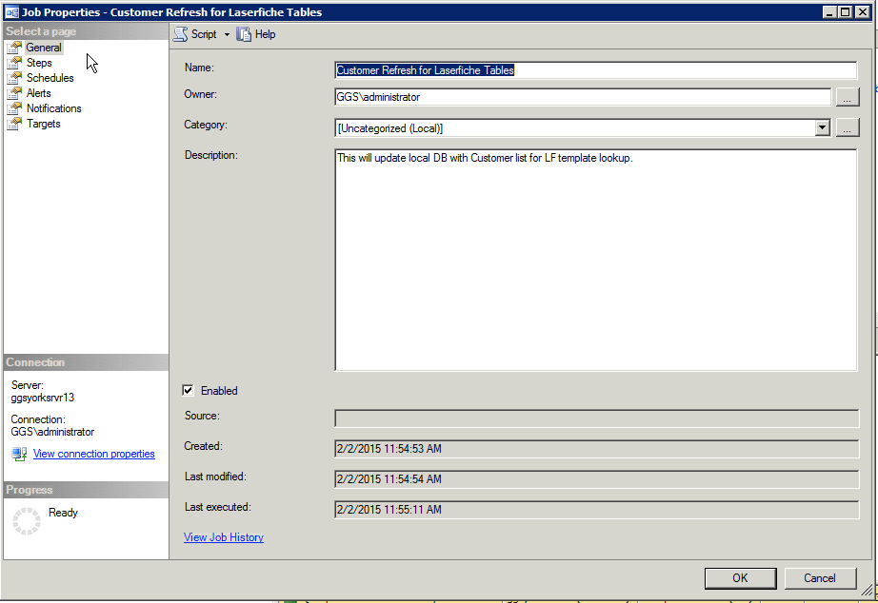Image resolution: width=878 pixels, height=603 pixels.
Task: Browse for job owner with ellipsis button
Action: [848, 97]
